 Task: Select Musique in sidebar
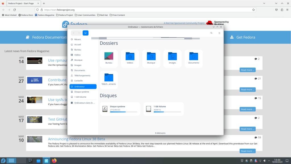click(x=83, y=60)
